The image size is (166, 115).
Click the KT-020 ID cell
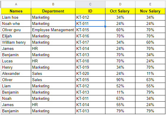click(90, 73)
